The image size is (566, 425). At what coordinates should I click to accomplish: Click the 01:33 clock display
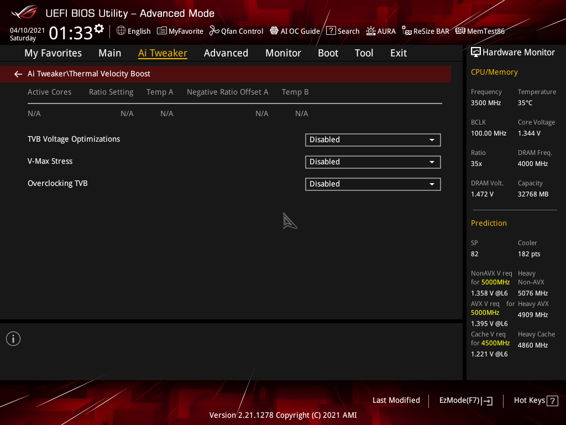[x=71, y=33]
